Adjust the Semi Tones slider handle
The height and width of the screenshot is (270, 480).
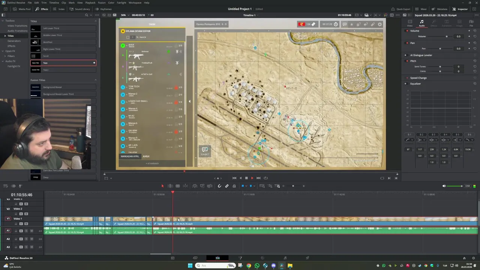pos(440,66)
